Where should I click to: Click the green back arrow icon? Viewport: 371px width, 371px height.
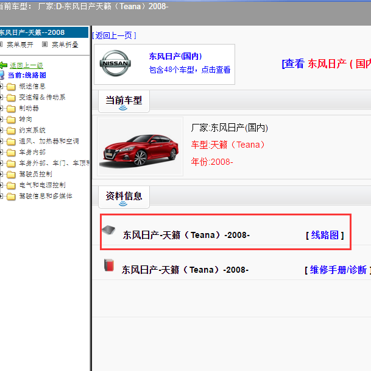pos(3,65)
